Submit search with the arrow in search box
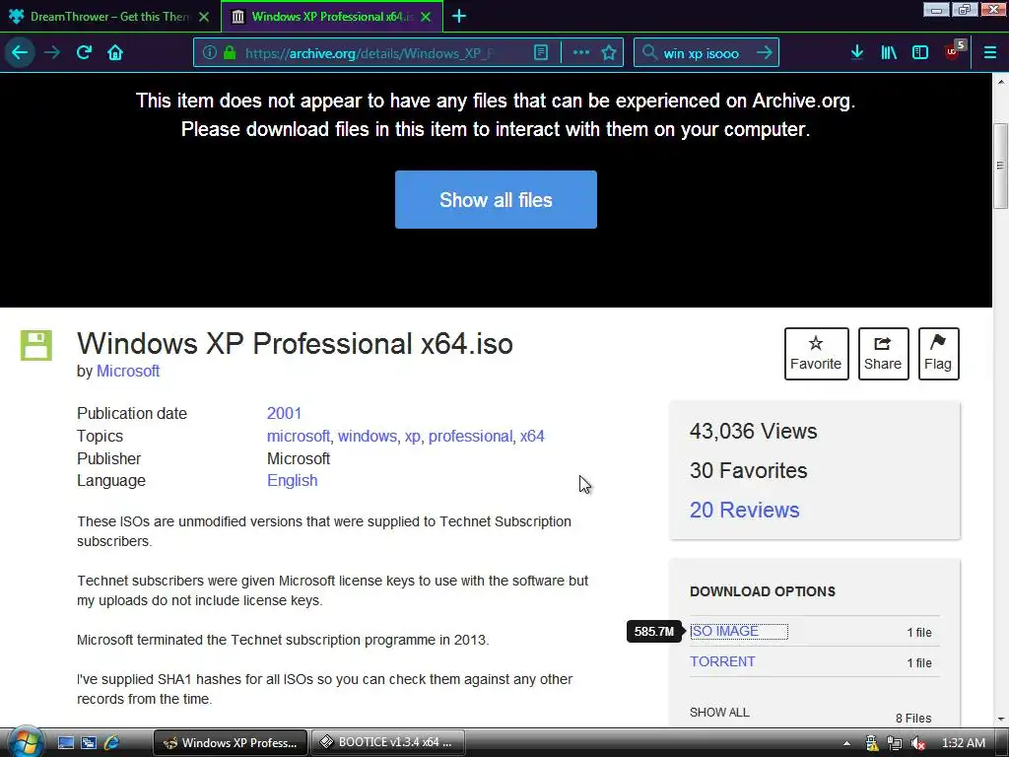The height and width of the screenshot is (757, 1009). [x=764, y=53]
